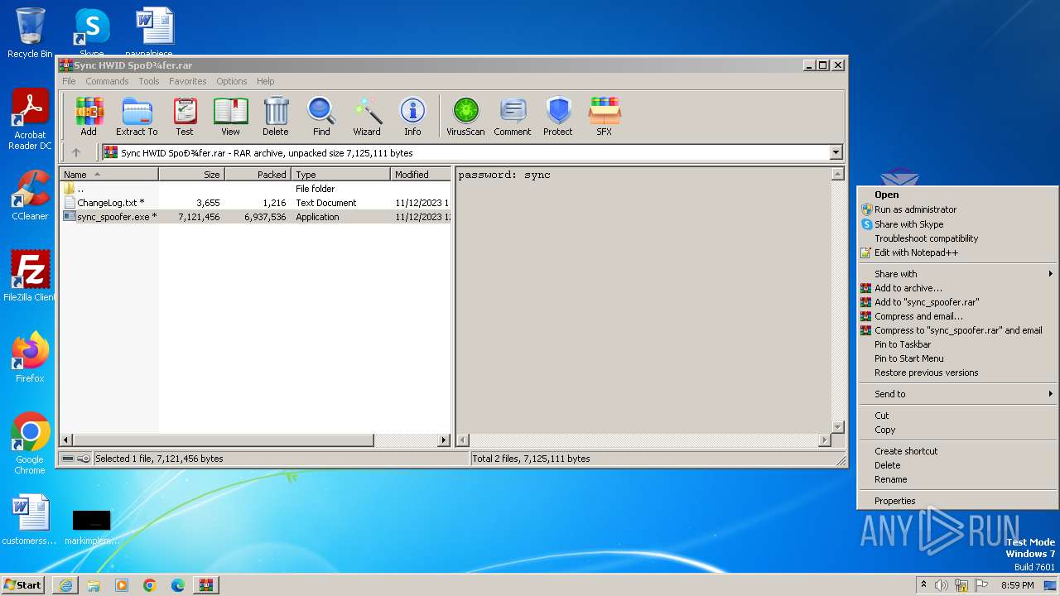Open FileZilla Client desktop shortcut
The width and height of the screenshot is (1060, 596).
pyautogui.click(x=30, y=276)
